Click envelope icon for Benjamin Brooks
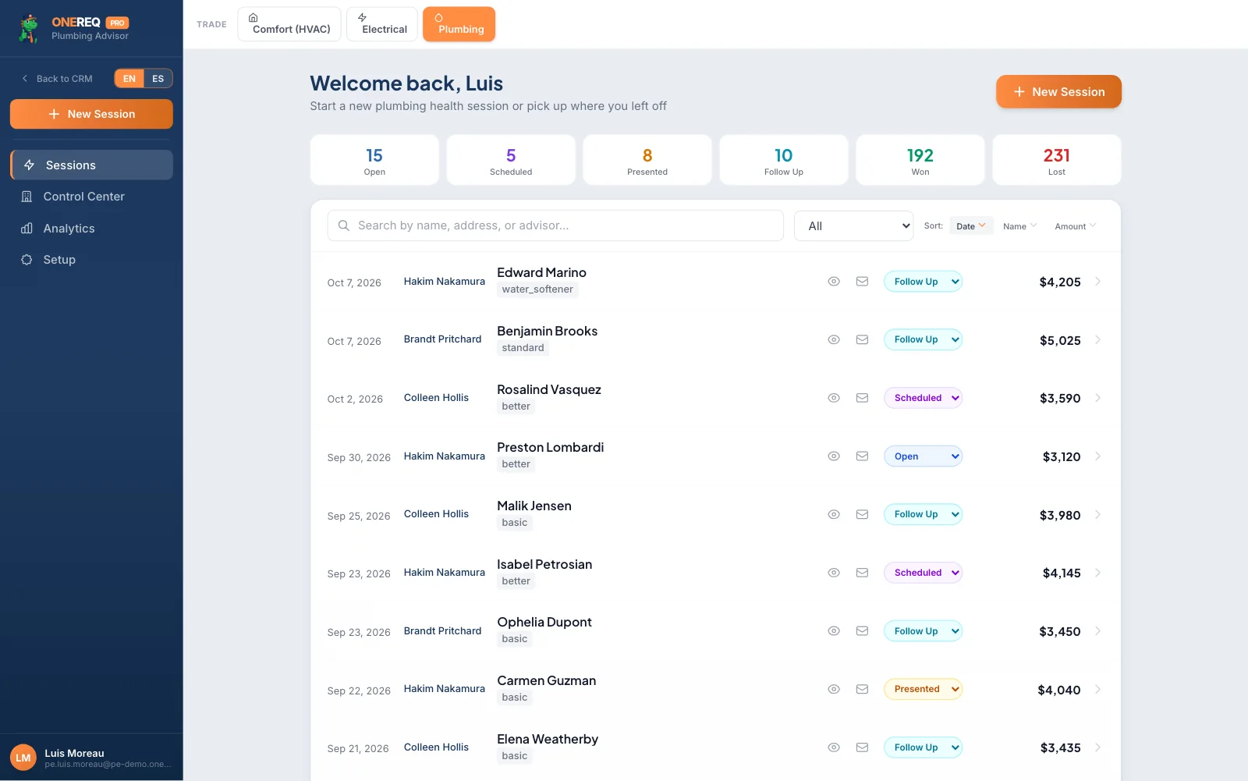Screen dimensions: 1248x781 (862, 339)
